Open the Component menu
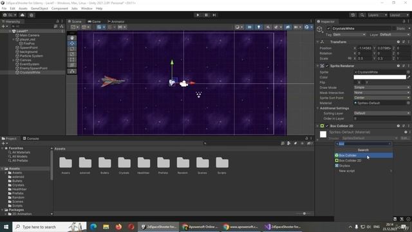The width and height of the screenshot is (412, 232). pyautogui.click(x=60, y=8)
